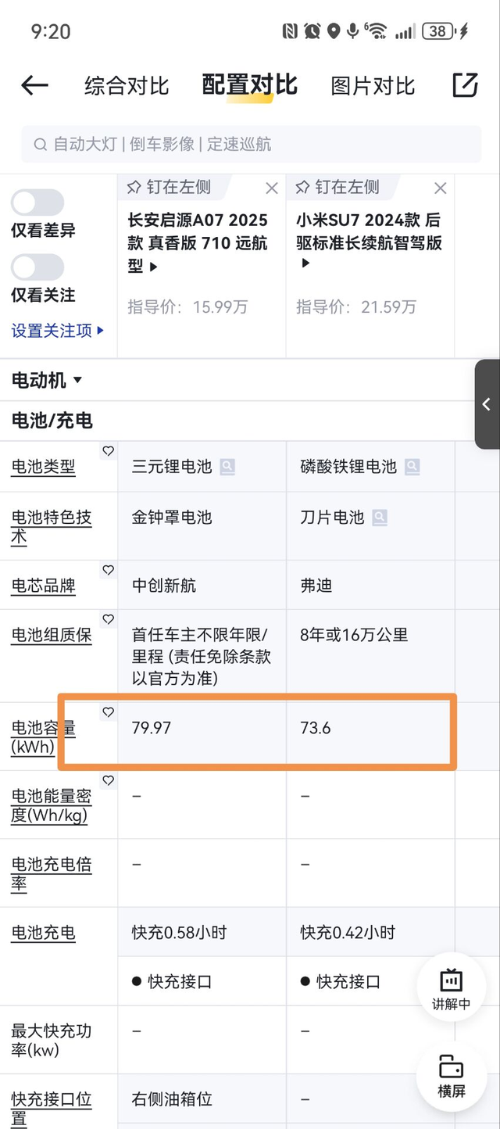The image size is (500, 1129).
Task: Tap the search magnifier icon
Action: [x=40, y=144]
